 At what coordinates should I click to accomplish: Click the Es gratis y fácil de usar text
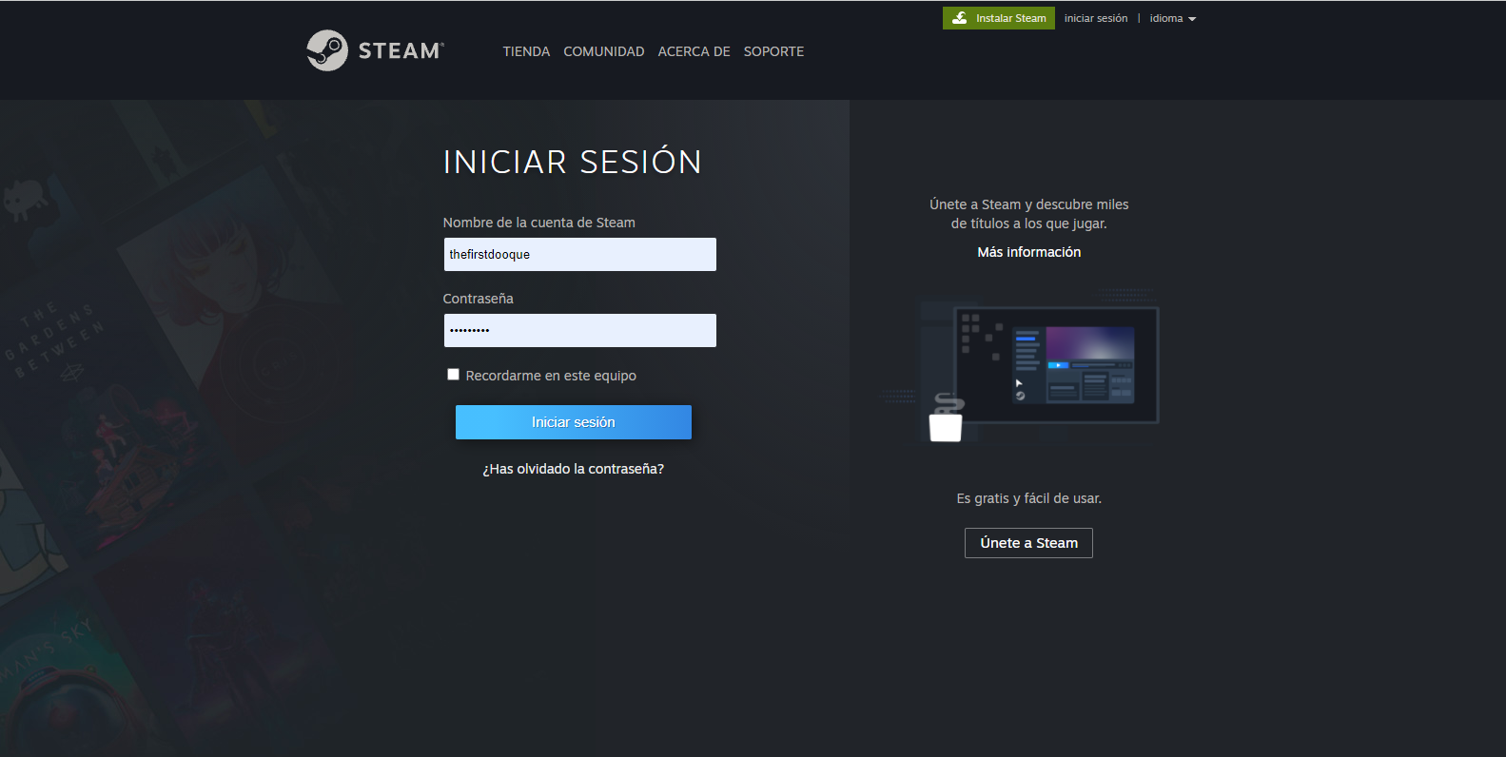[x=1029, y=498]
